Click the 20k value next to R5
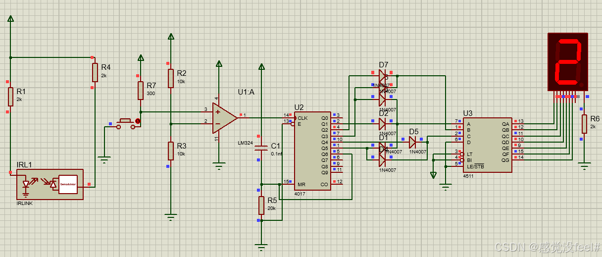The height and width of the screenshot is (257, 602). point(272,208)
